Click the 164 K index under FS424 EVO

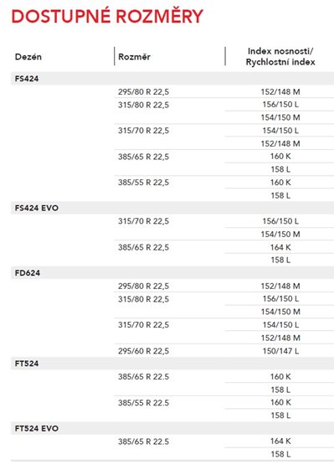(280, 247)
